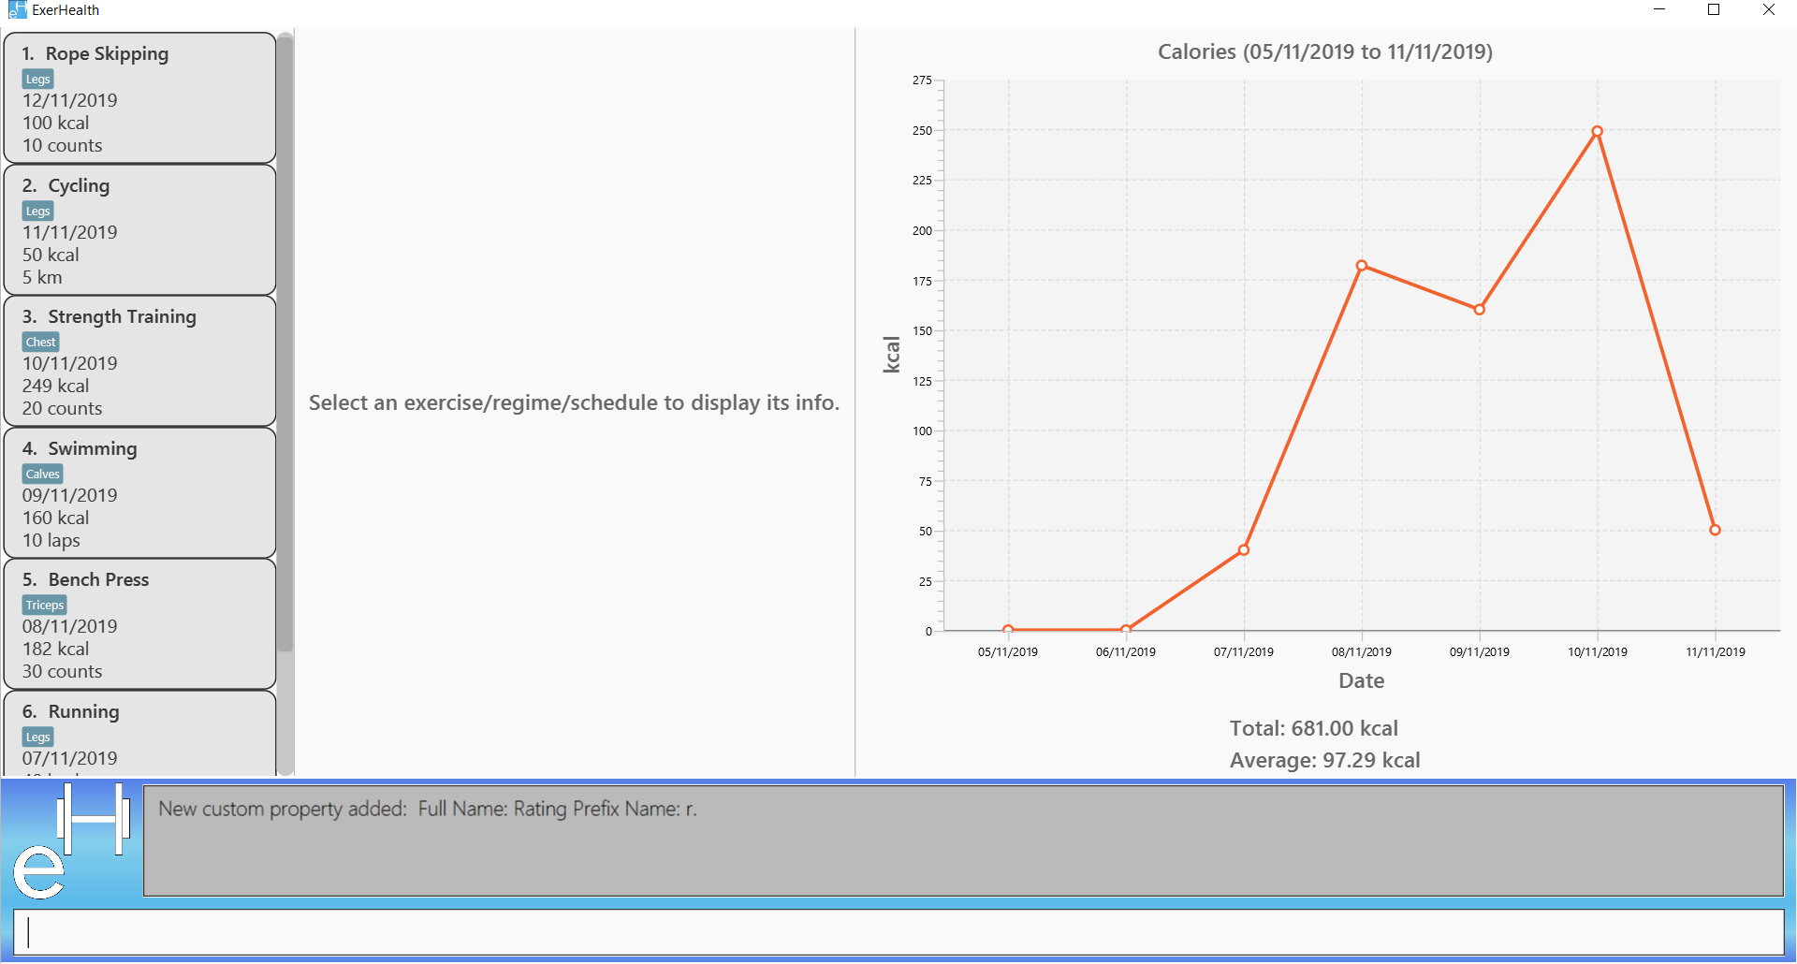Screen dimensions: 1797x964
Task: Select the Swimming exercise card
Action: coord(140,493)
